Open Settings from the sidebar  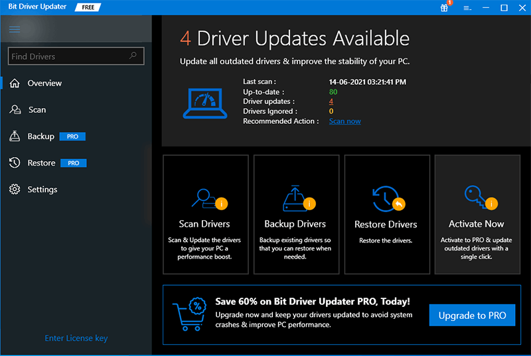pyautogui.click(x=42, y=190)
